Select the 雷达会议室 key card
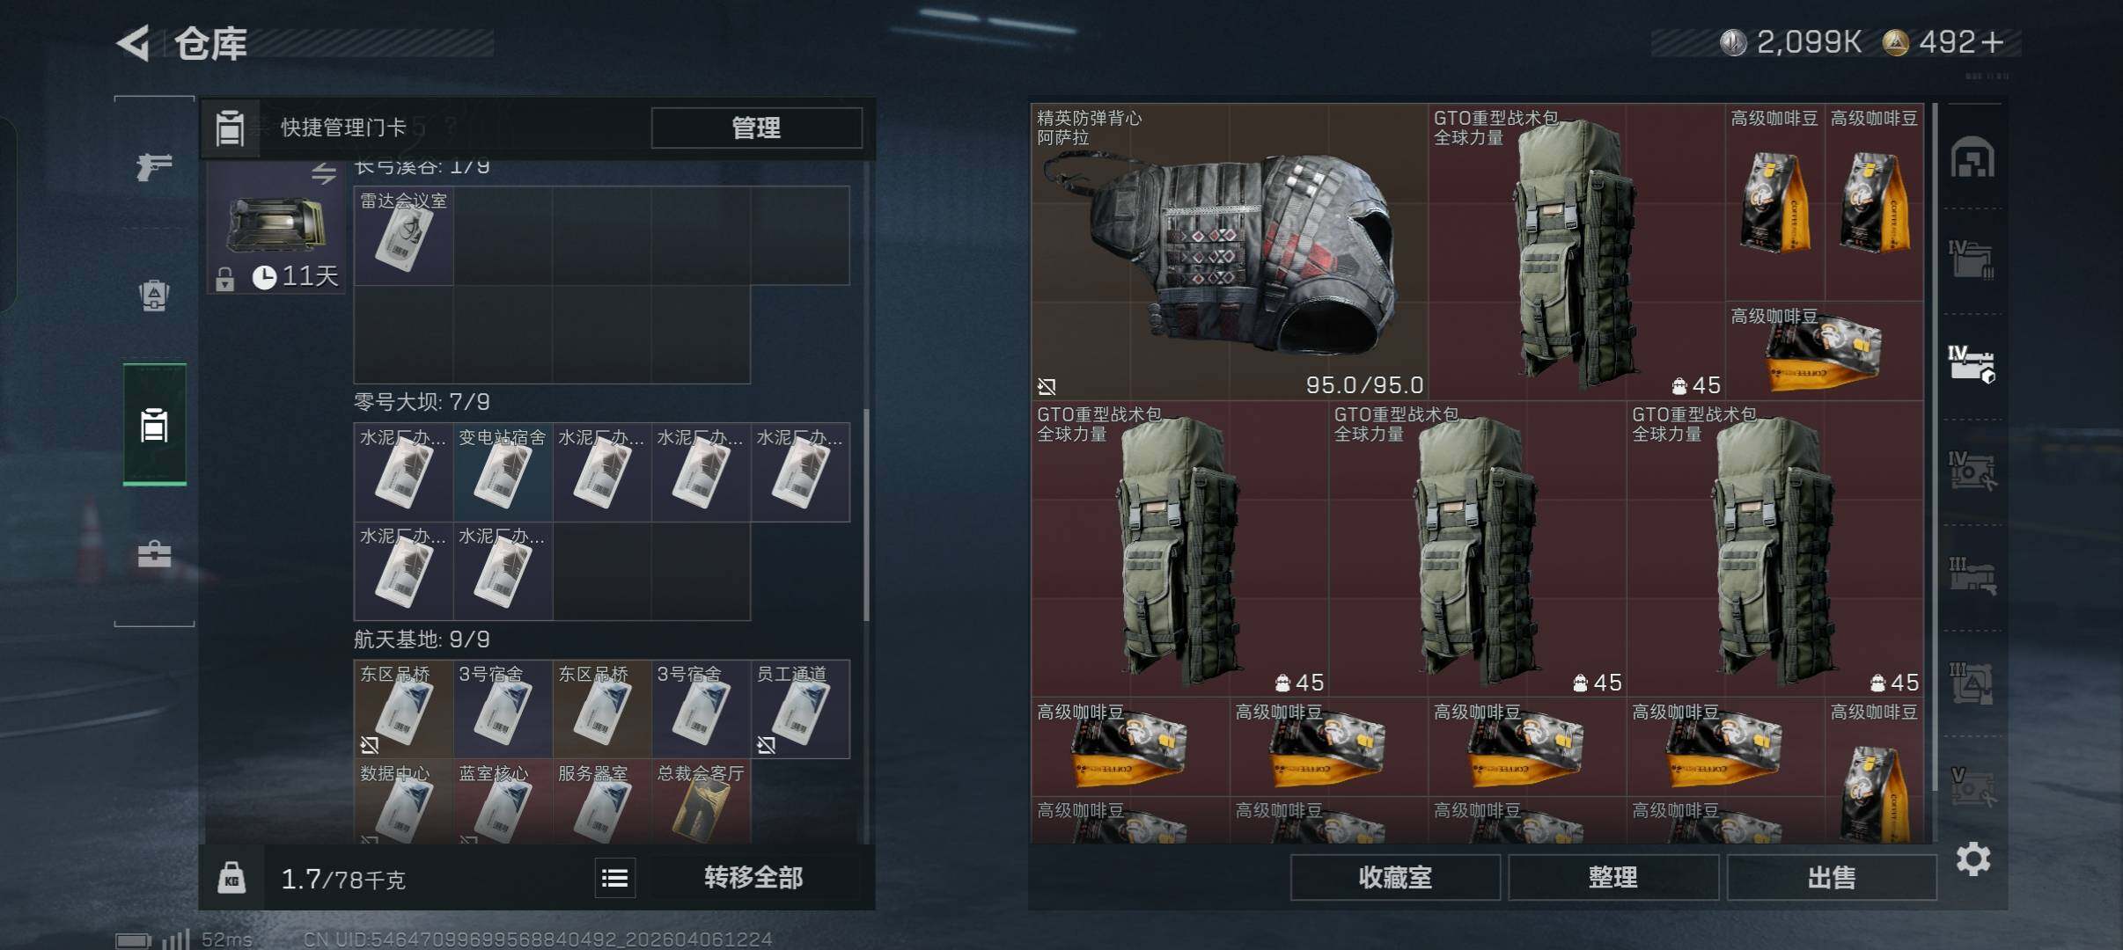Viewport: 2123px width, 950px height. [403, 235]
